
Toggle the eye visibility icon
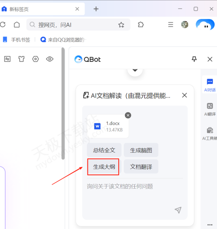coord(50,59)
